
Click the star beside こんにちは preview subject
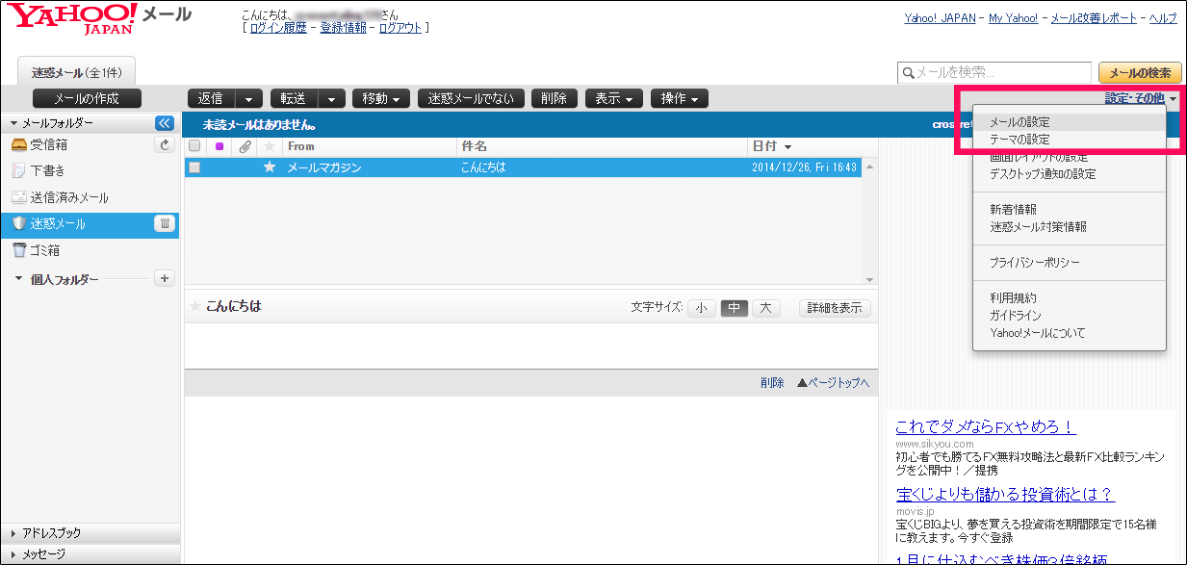[195, 307]
